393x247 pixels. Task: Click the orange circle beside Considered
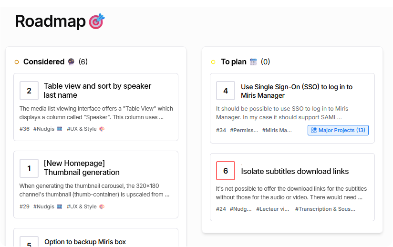[17, 62]
